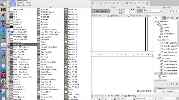Click the Contour Pen number field
Viewport: 179px width, 100px height.
coord(177,11)
